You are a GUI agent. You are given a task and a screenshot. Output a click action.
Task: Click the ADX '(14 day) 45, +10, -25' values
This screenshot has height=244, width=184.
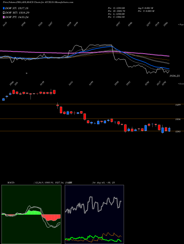(x=103, y=183)
